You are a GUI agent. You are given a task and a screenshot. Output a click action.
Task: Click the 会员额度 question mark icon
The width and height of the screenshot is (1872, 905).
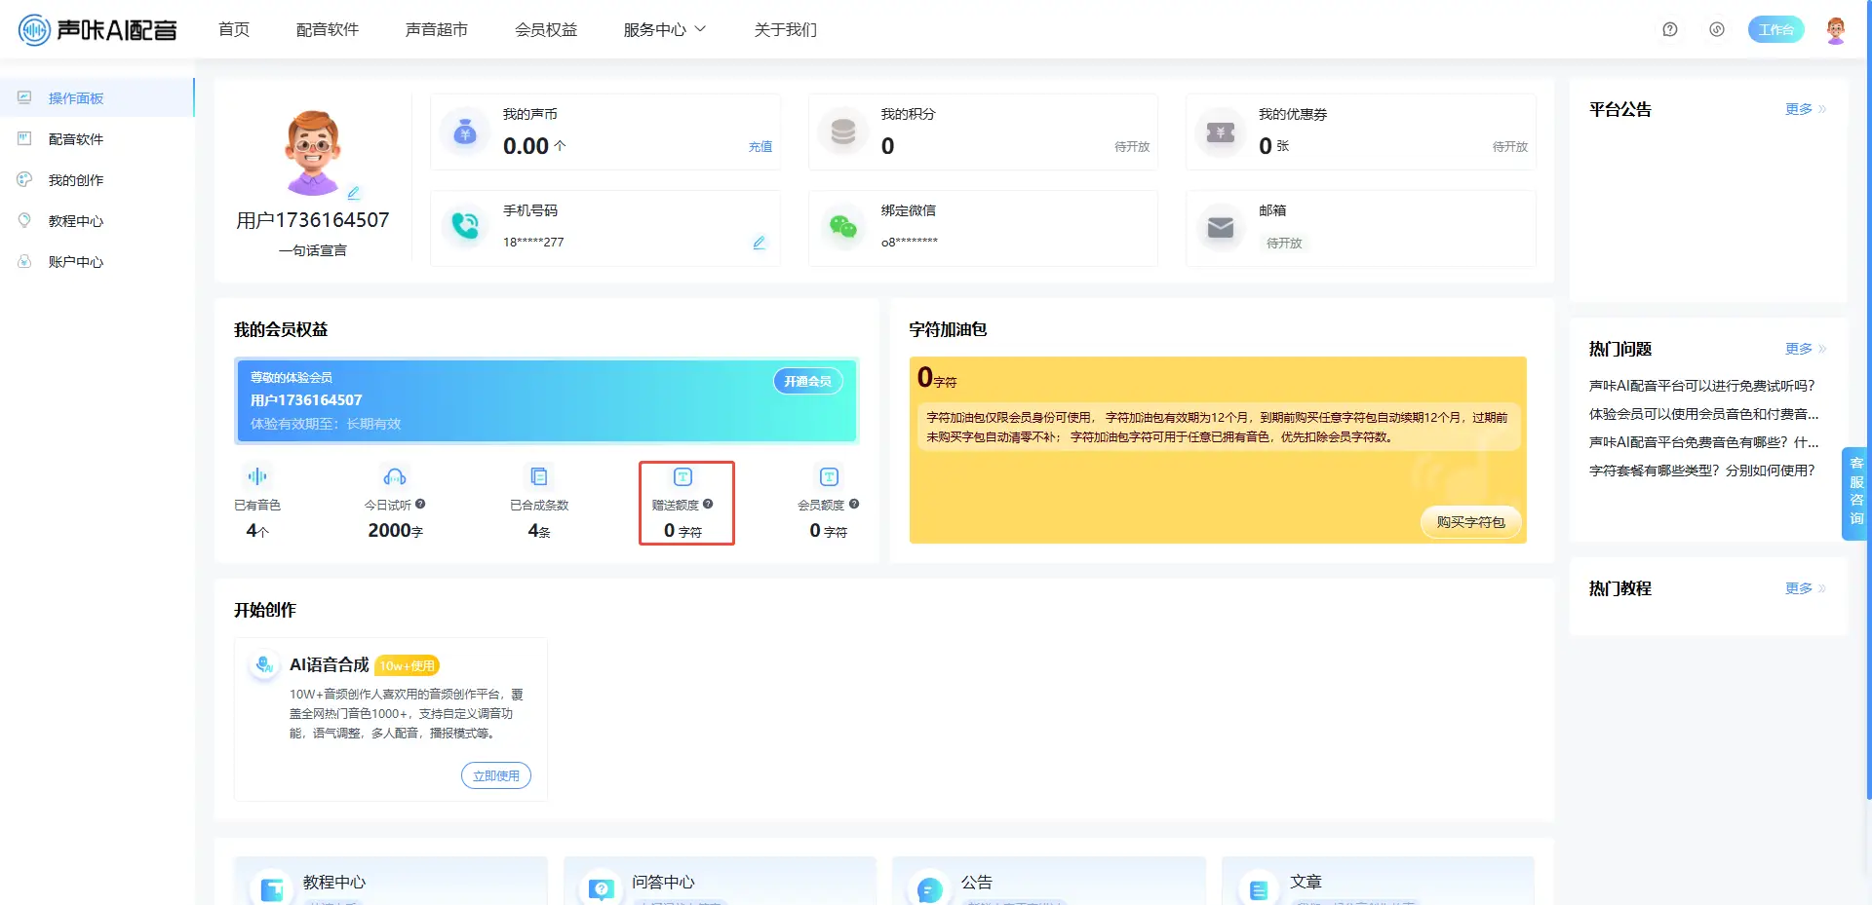(x=854, y=505)
